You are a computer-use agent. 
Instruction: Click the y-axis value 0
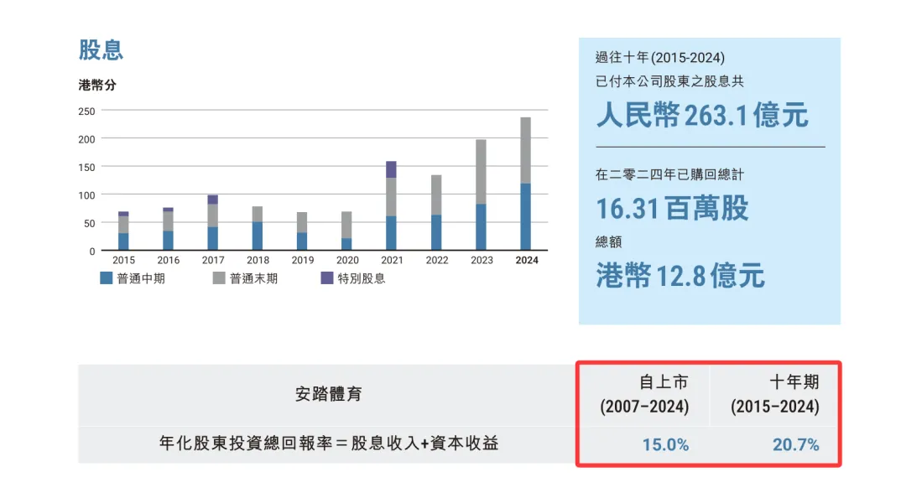[x=92, y=252]
